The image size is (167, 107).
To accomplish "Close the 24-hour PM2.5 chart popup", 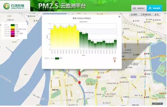I will coord(120,16).
